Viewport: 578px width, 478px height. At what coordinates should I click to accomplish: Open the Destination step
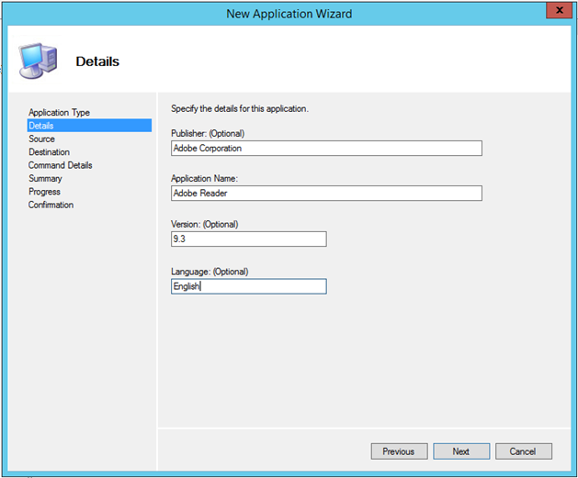tap(49, 152)
